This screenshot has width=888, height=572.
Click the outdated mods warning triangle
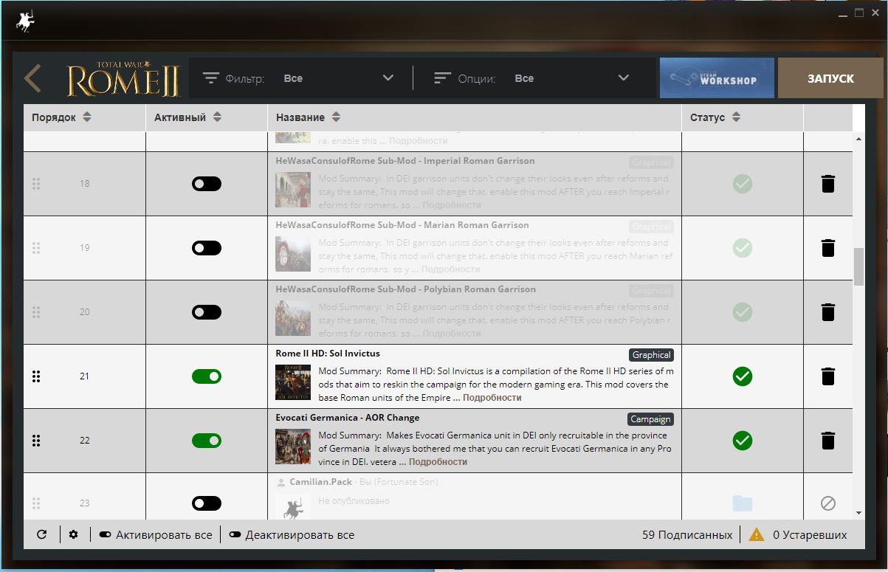pos(756,534)
